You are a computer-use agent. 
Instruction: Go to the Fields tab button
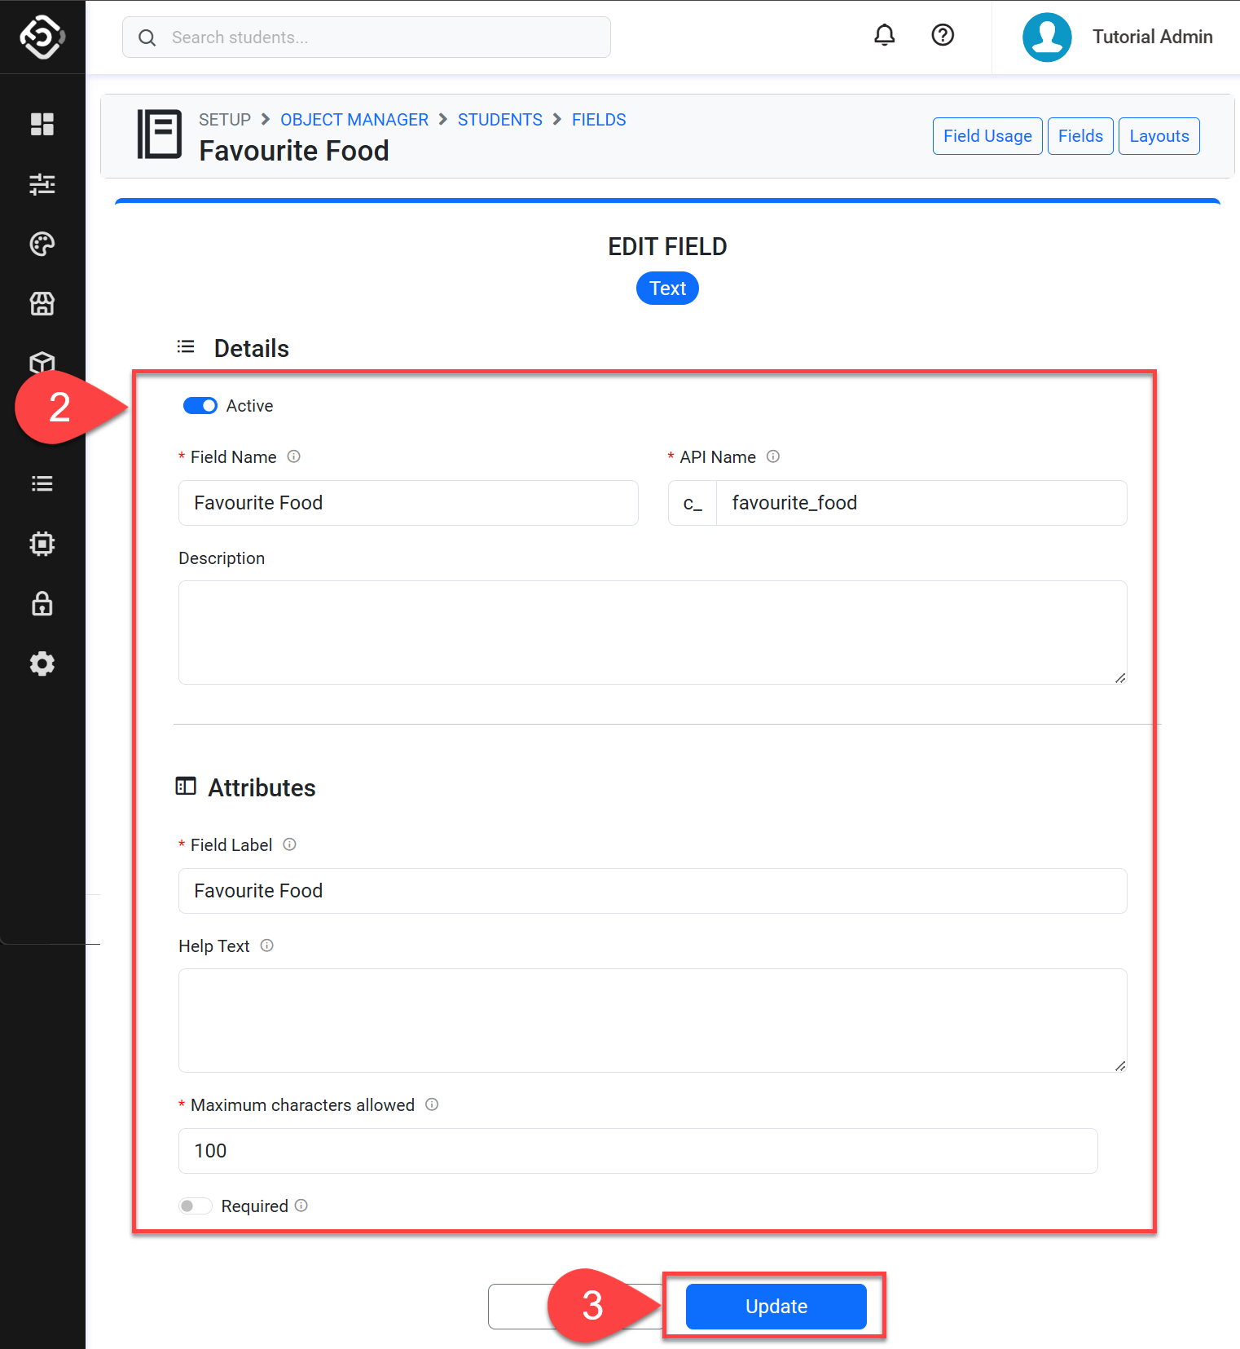point(1080,136)
